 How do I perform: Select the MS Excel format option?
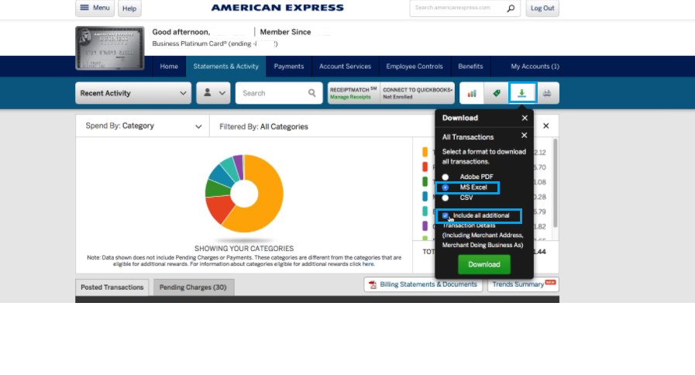445,187
